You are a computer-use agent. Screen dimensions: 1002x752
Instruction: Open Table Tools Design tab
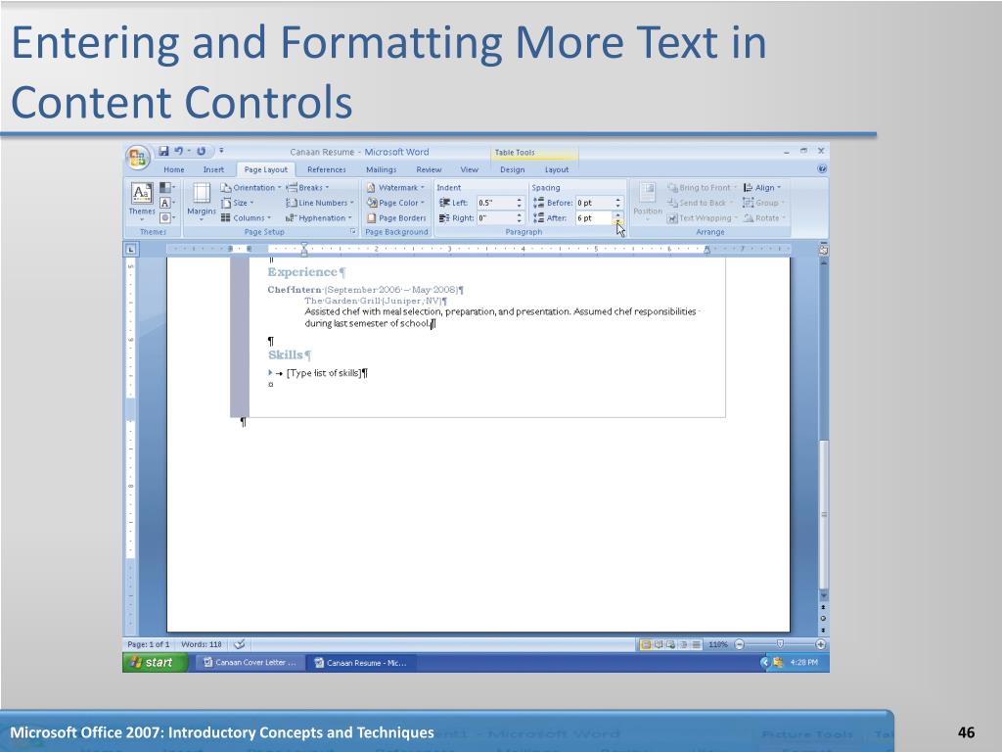point(512,169)
